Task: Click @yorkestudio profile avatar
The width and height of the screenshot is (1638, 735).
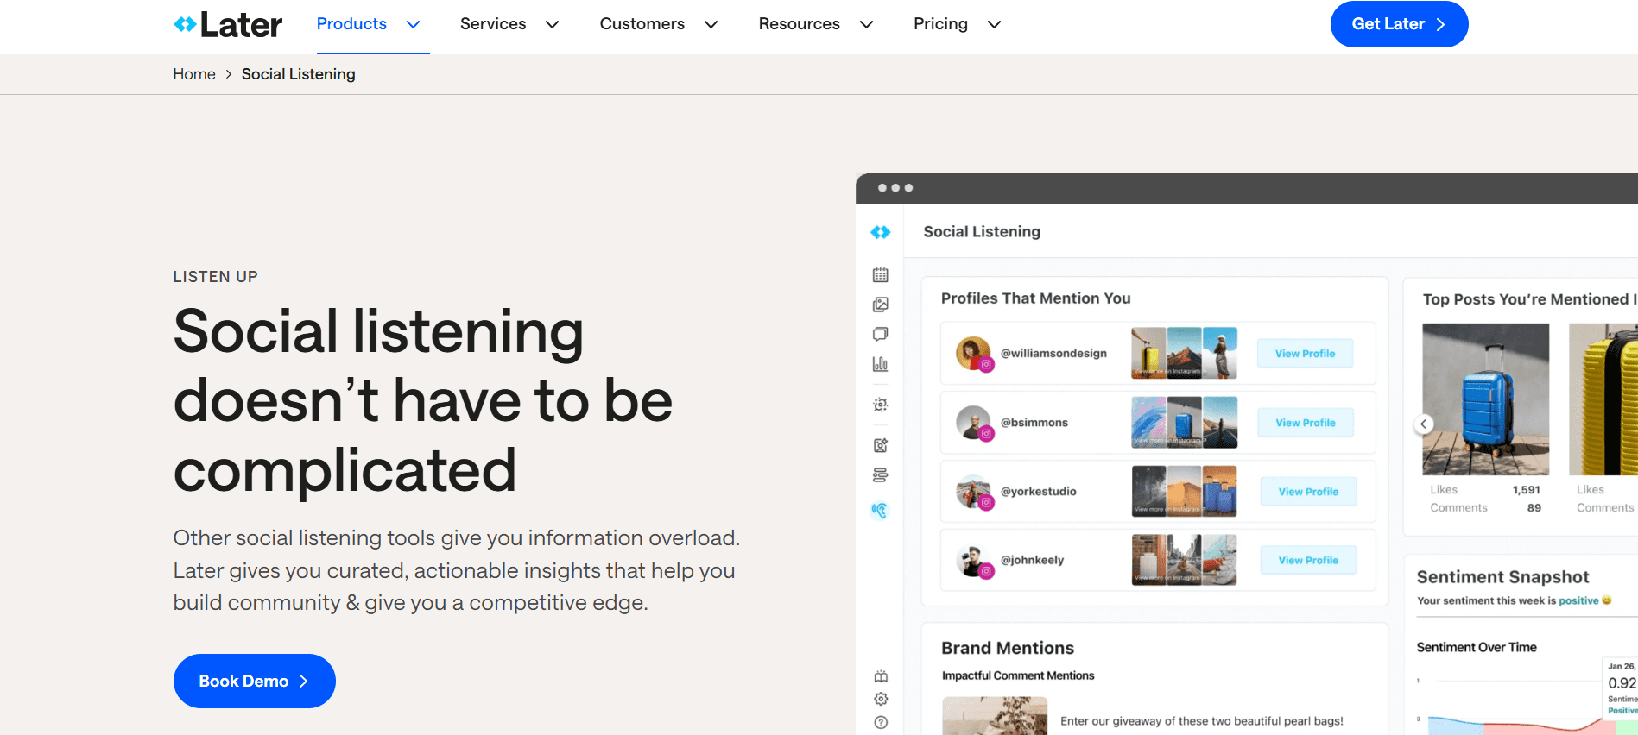Action: tap(974, 492)
